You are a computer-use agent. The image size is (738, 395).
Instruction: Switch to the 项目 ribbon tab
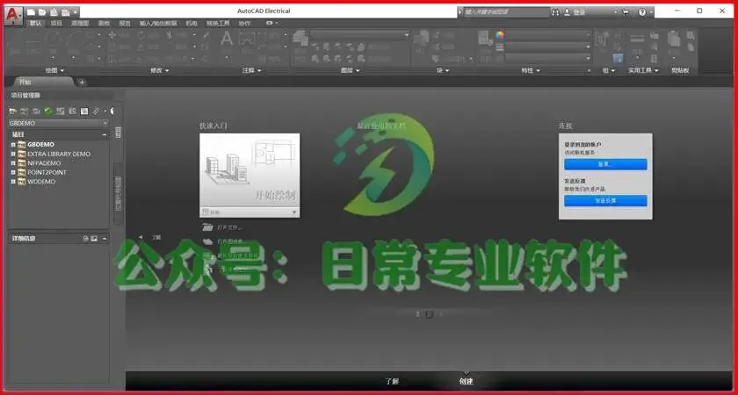coord(56,23)
